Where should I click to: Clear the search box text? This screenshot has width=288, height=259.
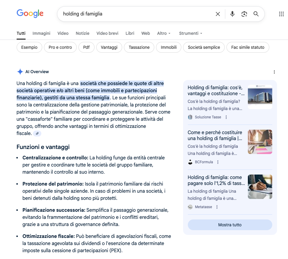click(x=218, y=14)
